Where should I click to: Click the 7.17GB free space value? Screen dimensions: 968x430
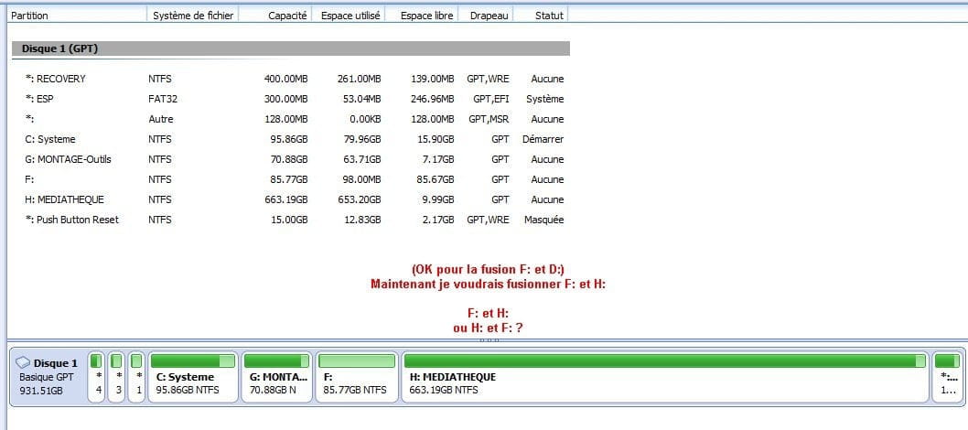438,159
